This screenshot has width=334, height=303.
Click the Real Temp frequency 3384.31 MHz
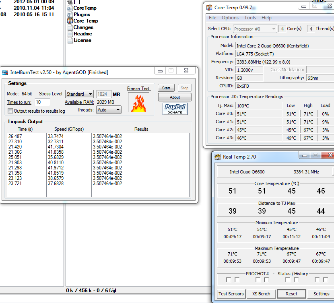pyautogui.click(x=306, y=172)
